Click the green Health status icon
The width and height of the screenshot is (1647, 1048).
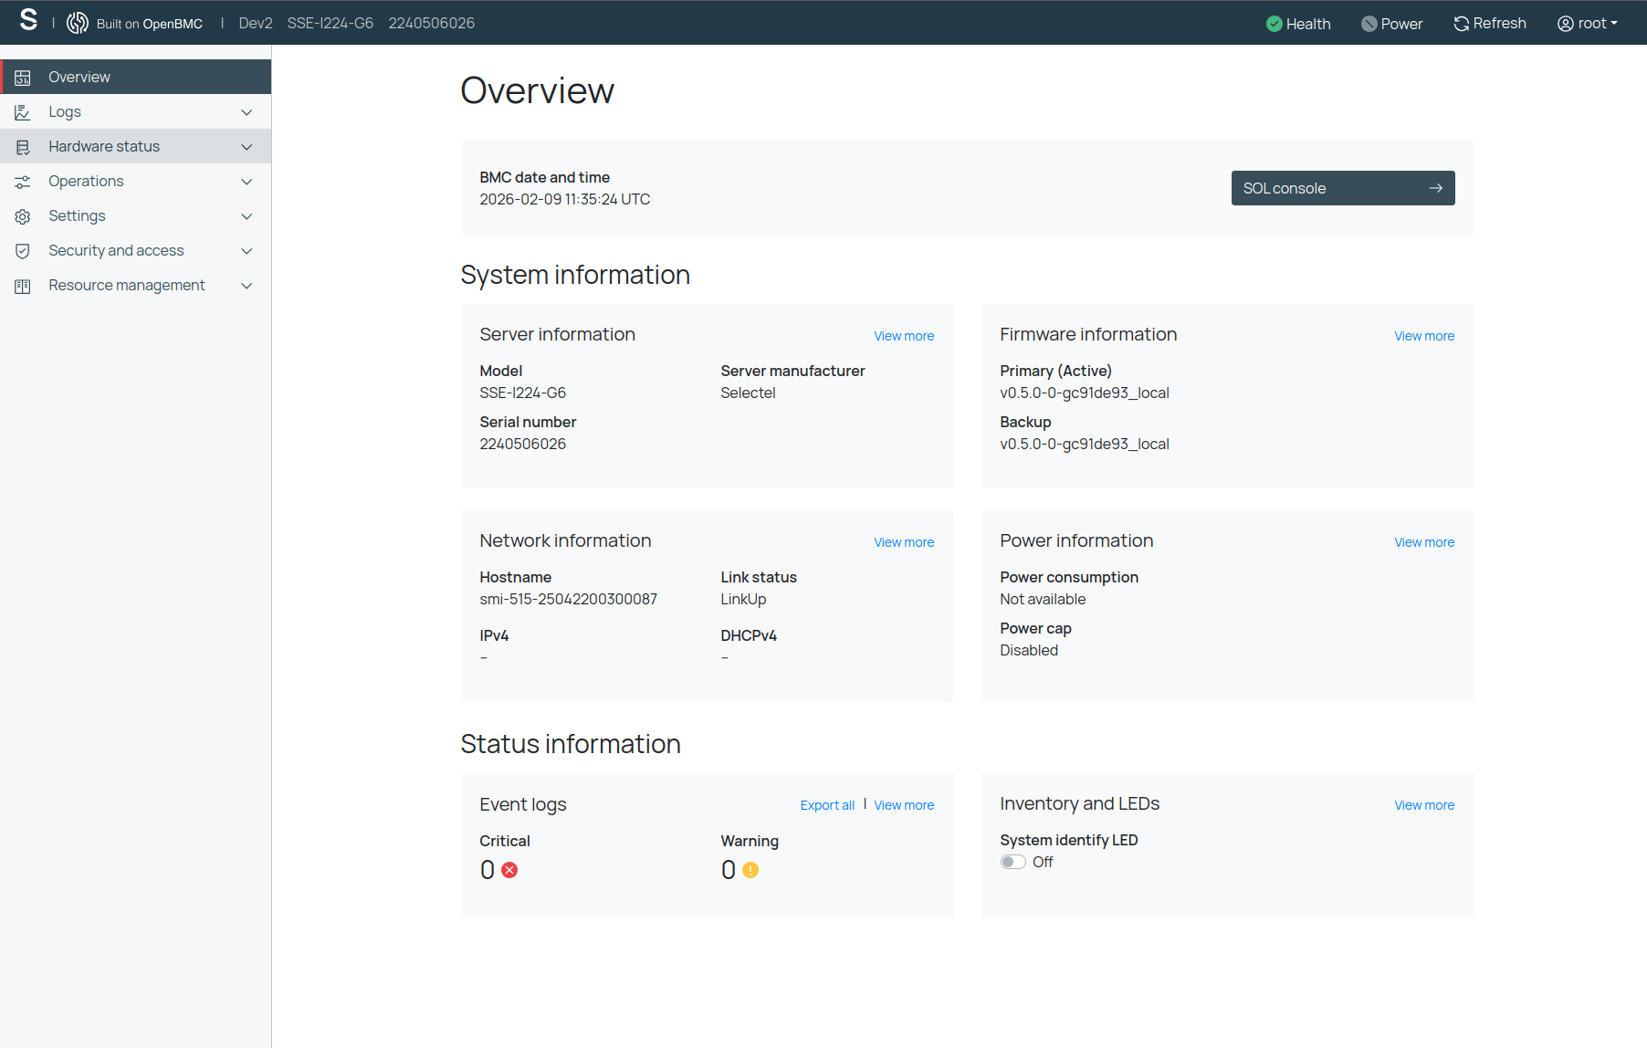tap(1274, 24)
